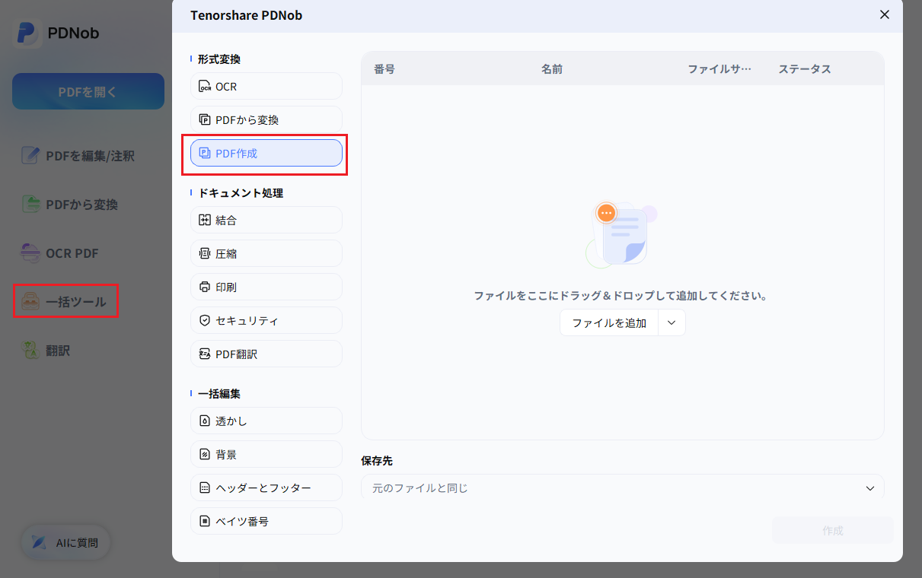Click the PDF翻訳 icon
Screen dimensions: 922x578
point(204,354)
